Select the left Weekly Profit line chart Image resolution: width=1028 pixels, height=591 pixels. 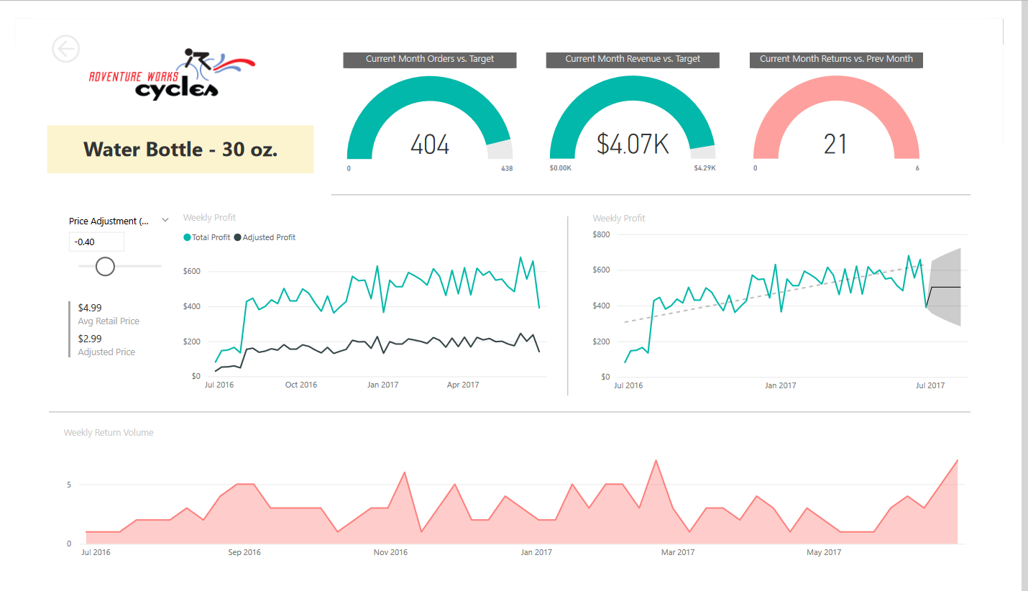click(x=367, y=309)
